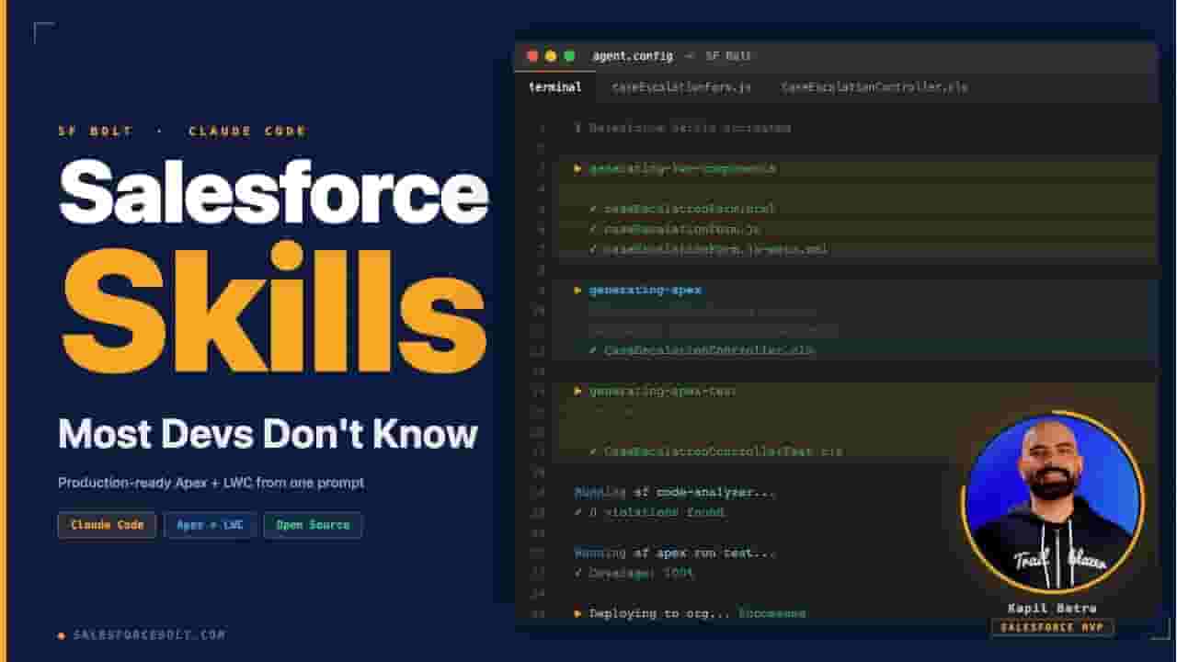Image resolution: width=1177 pixels, height=662 pixels.
Task: Click the caseEscalationForm.js-meta.xml line in the terminal
Action: coord(708,249)
